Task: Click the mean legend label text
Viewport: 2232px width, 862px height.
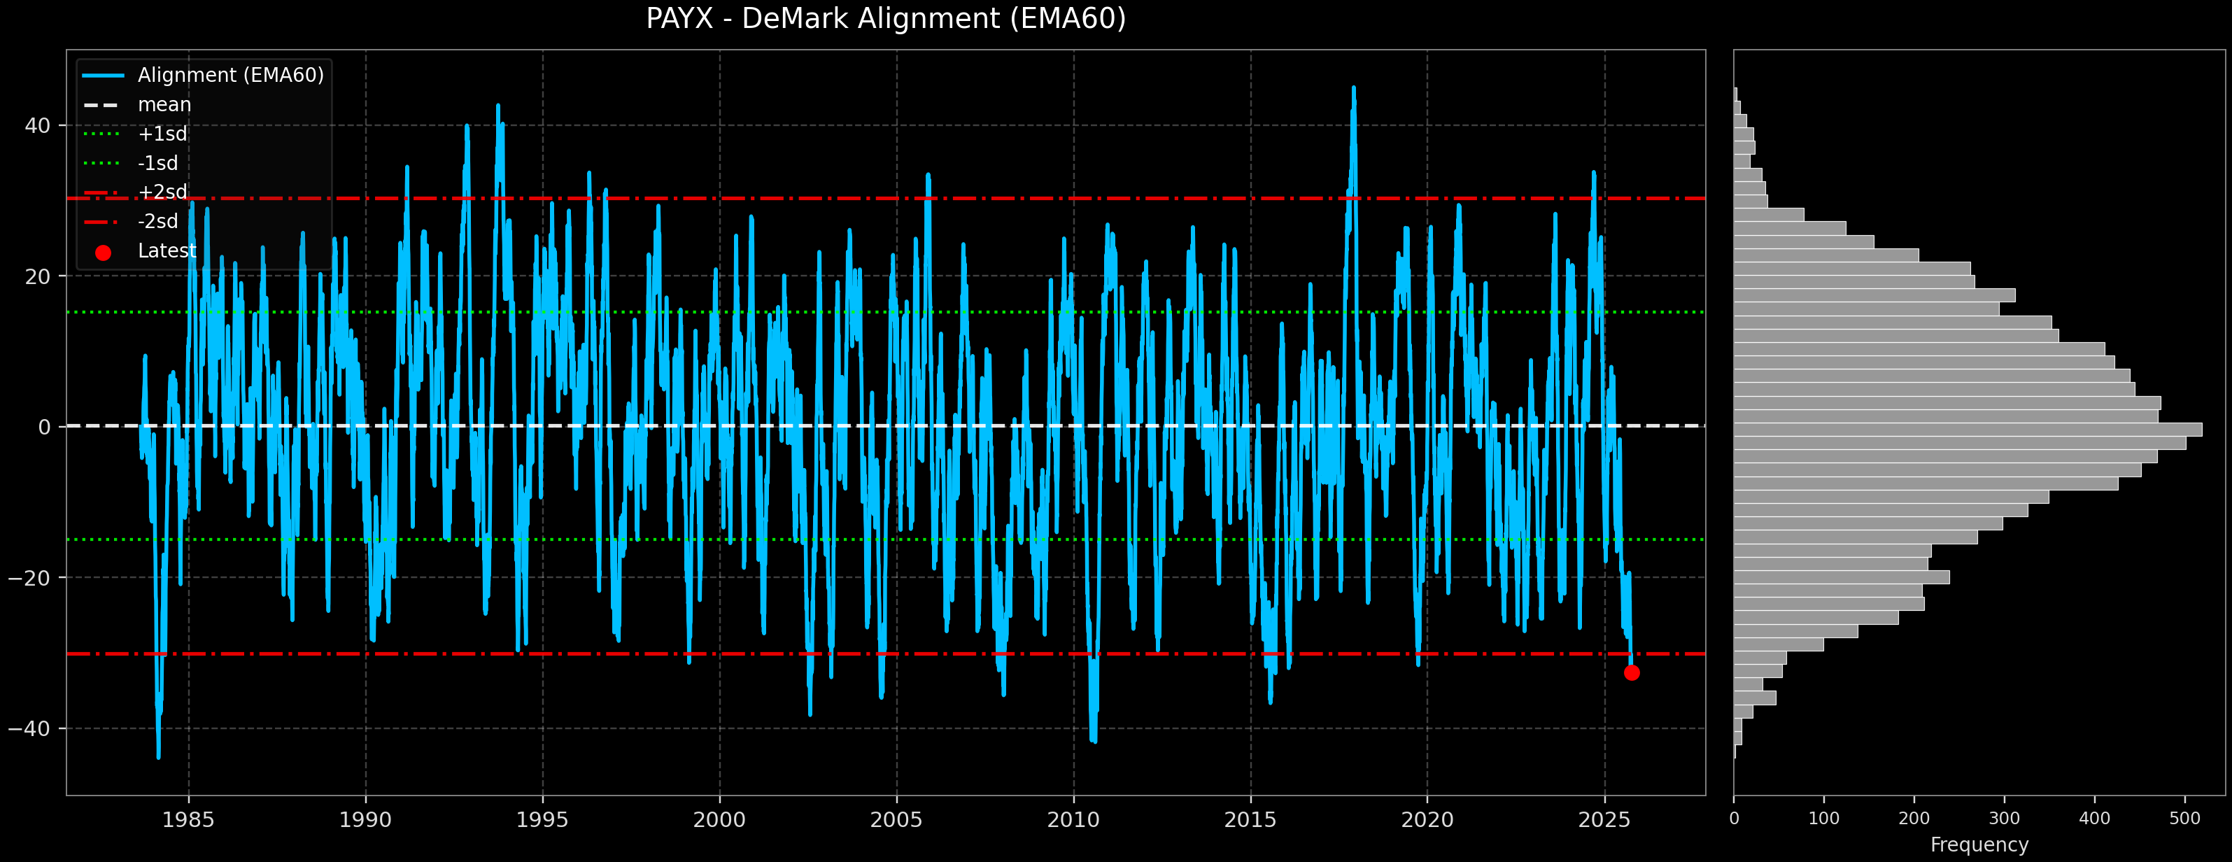Action: click(x=164, y=105)
